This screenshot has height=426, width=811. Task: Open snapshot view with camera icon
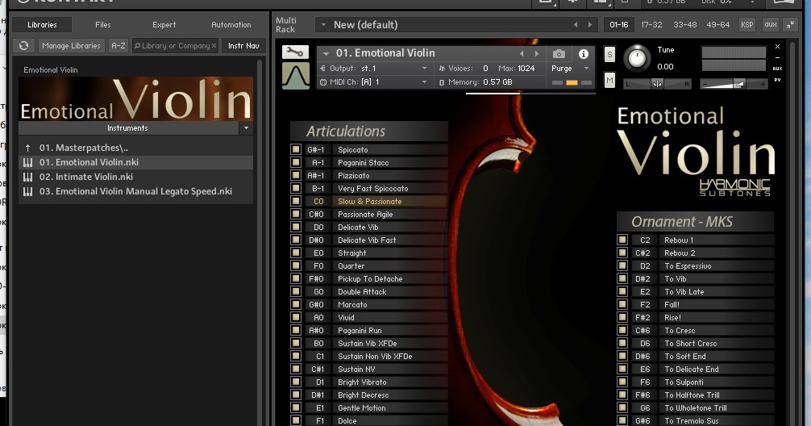tap(559, 54)
